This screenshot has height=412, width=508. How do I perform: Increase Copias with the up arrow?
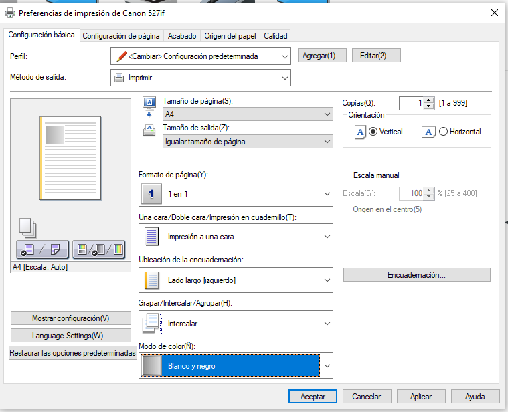tap(429, 100)
